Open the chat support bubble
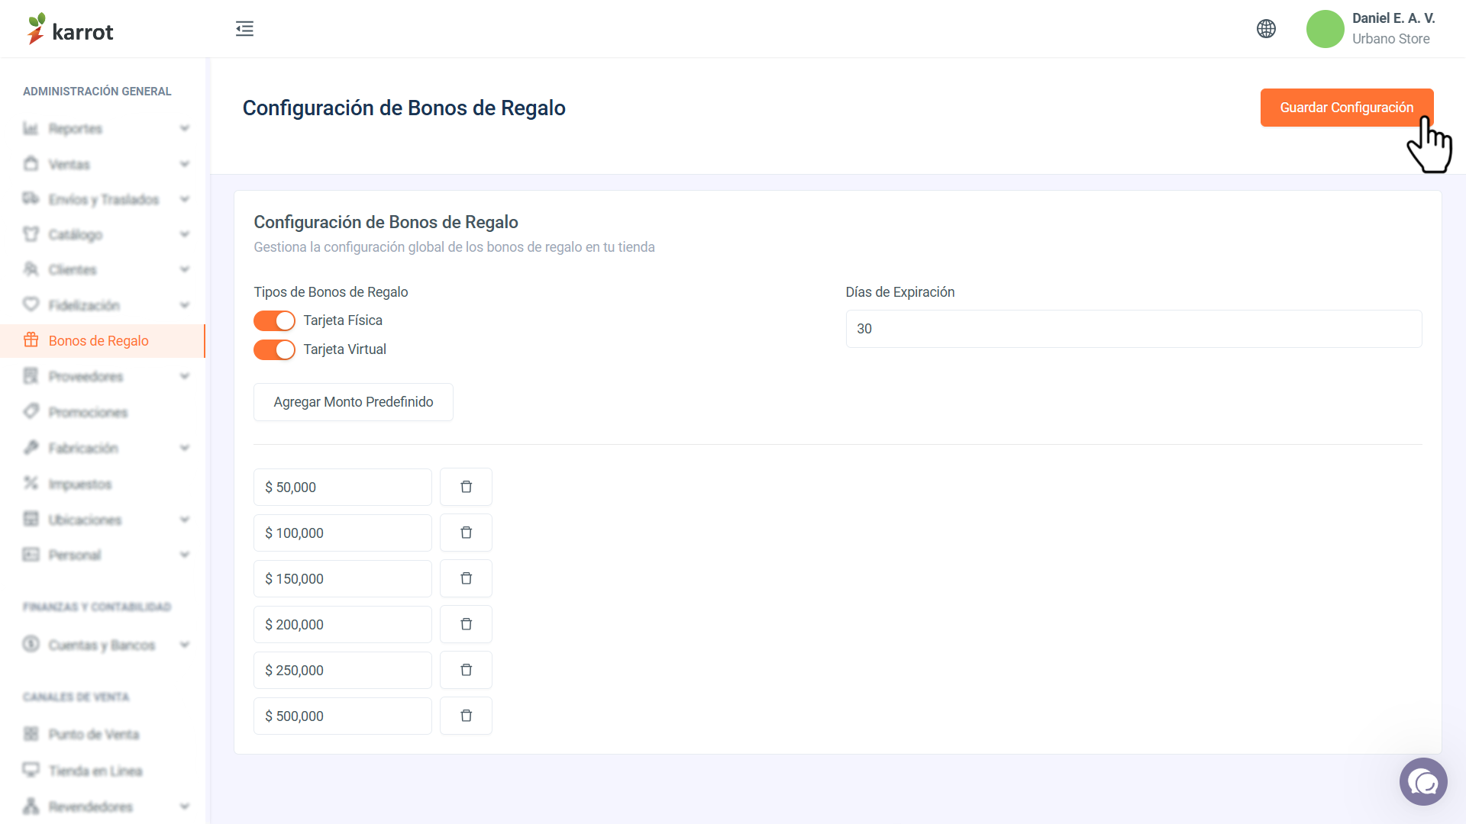Screen dimensions: 1466x824 [x=1423, y=781]
